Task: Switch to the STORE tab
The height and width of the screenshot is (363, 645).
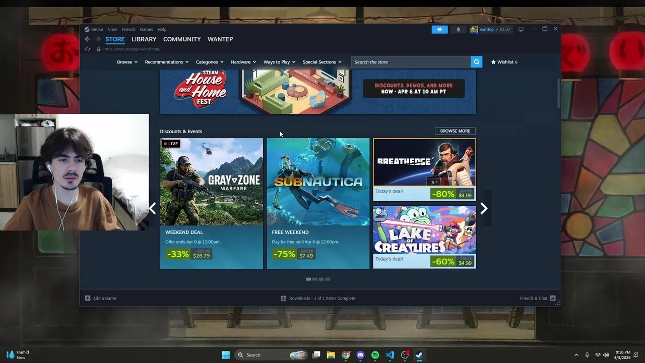Action: point(115,39)
